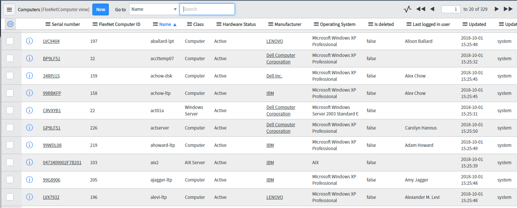Image resolution: width=517 pixels, height=208 pixels.
Task: Tick the checkbox for the act01a row
Action: [10, 111]
